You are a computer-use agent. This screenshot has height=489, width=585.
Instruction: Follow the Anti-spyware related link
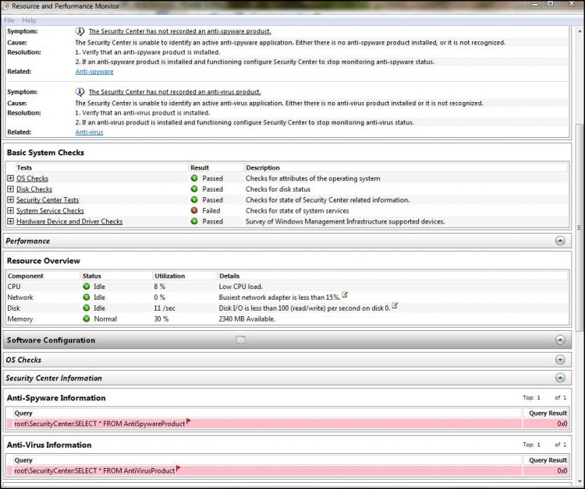pos(94,72)
